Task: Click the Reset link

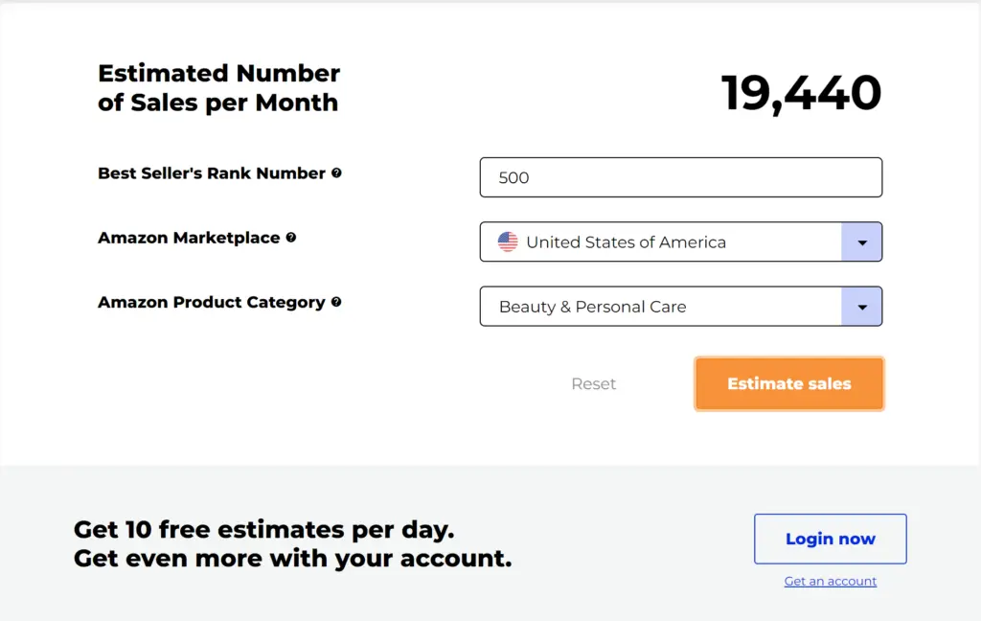Action: 593,383
